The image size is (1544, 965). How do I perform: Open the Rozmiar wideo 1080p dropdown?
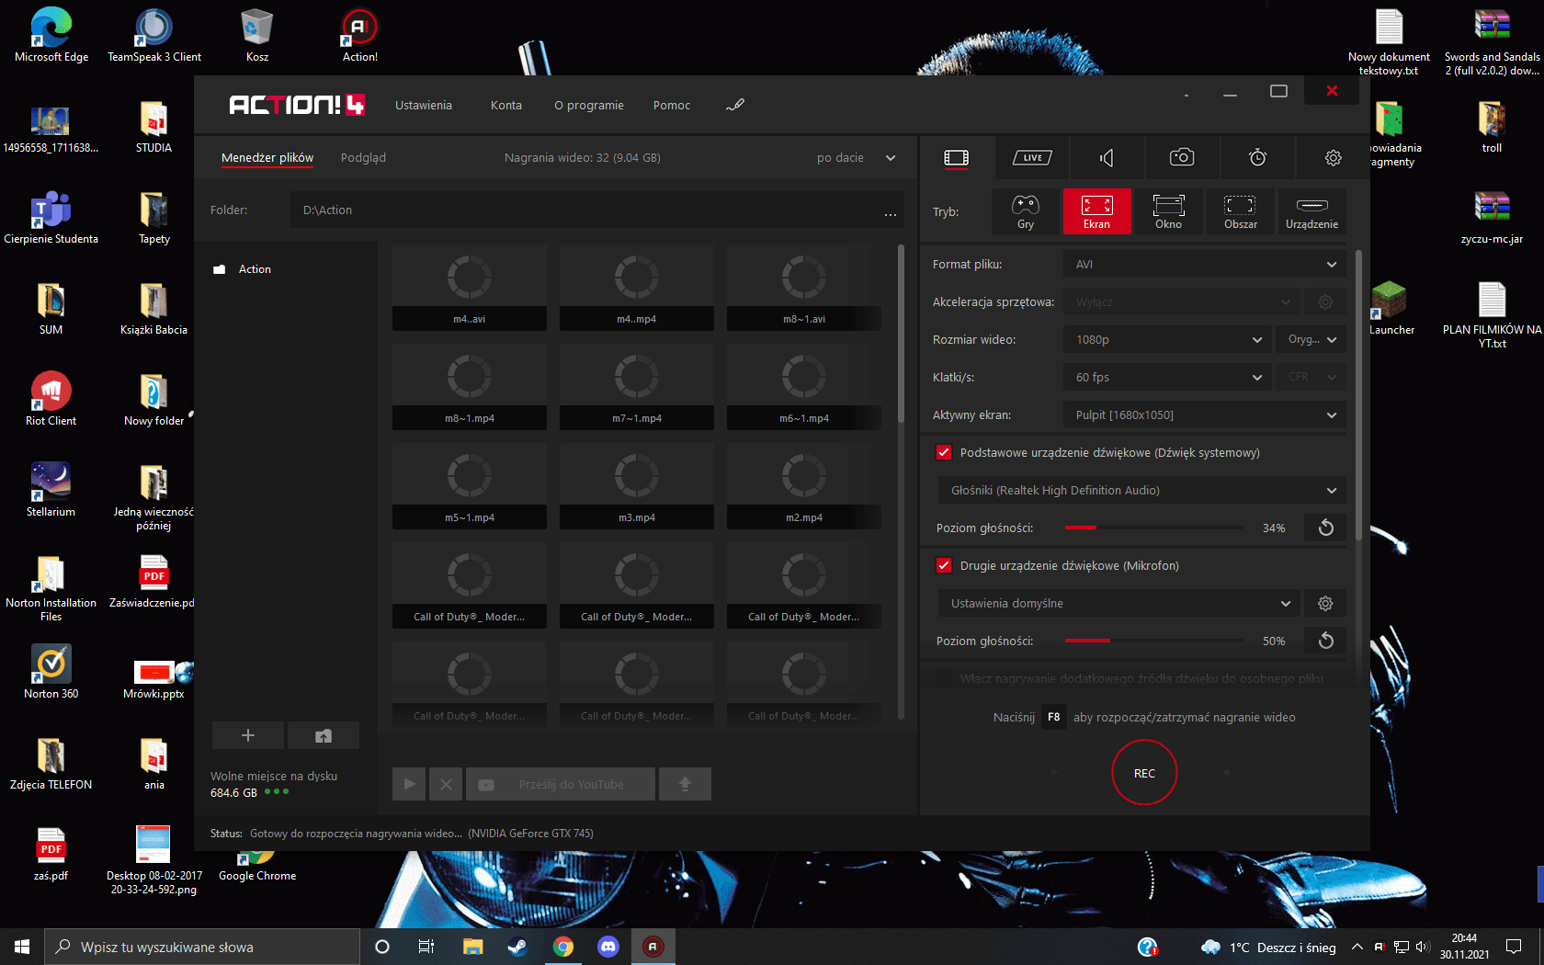(1167, 339)
